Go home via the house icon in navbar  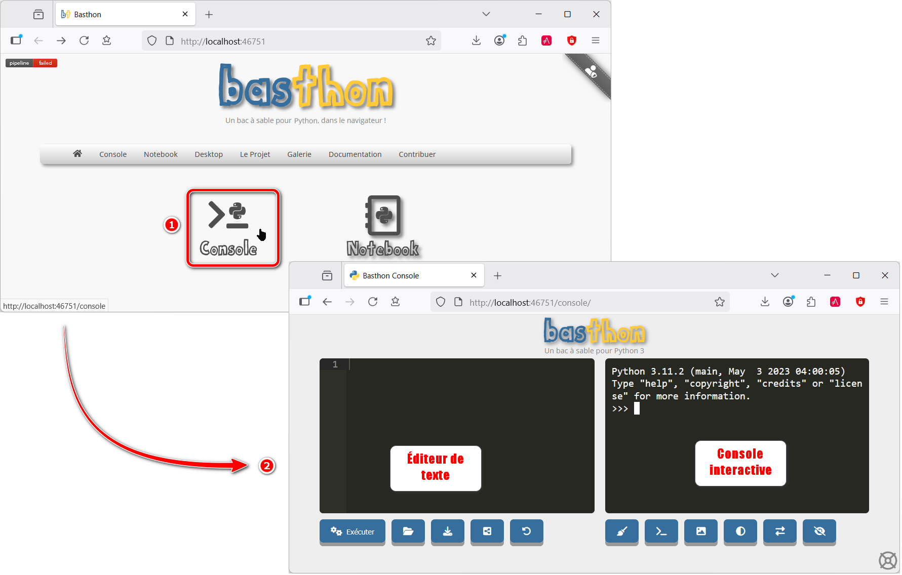click(77, 154)
